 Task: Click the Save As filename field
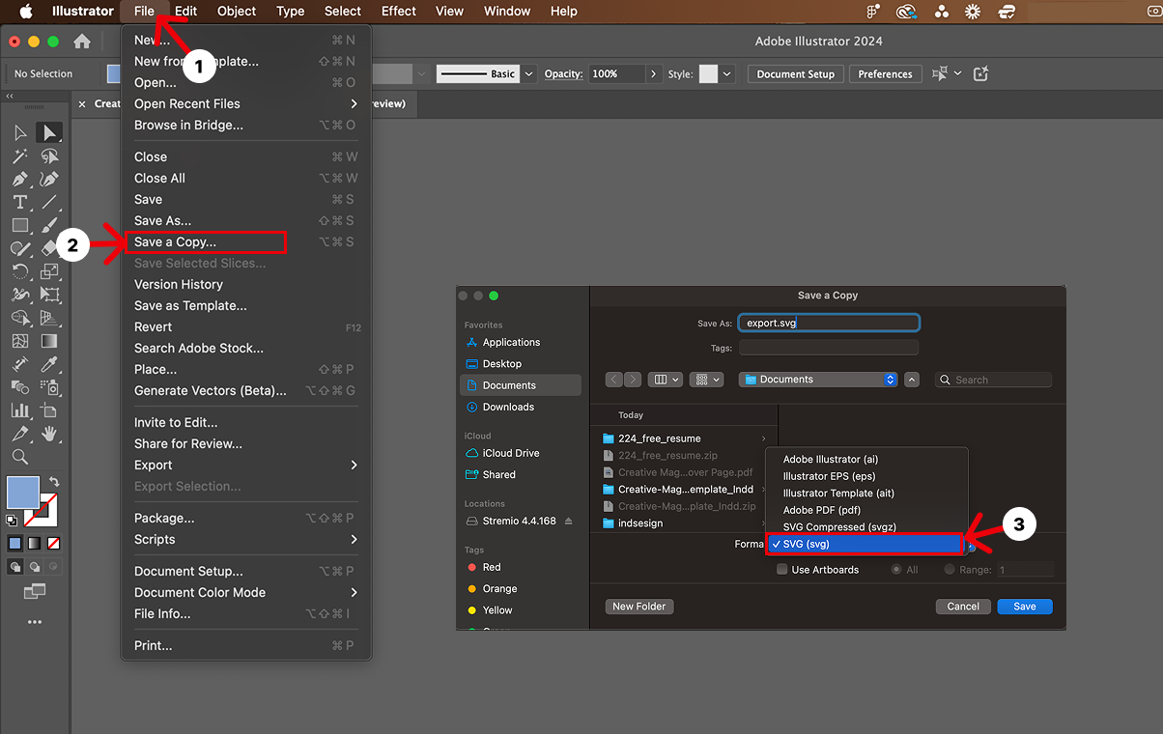(x=829, y=323)
